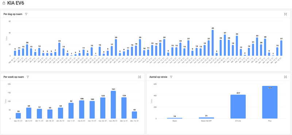Image resolution: width=292 pixels, height=135 pixels.
Task: Click the daily bar with value 45
Action: click(x=213, y=43)
